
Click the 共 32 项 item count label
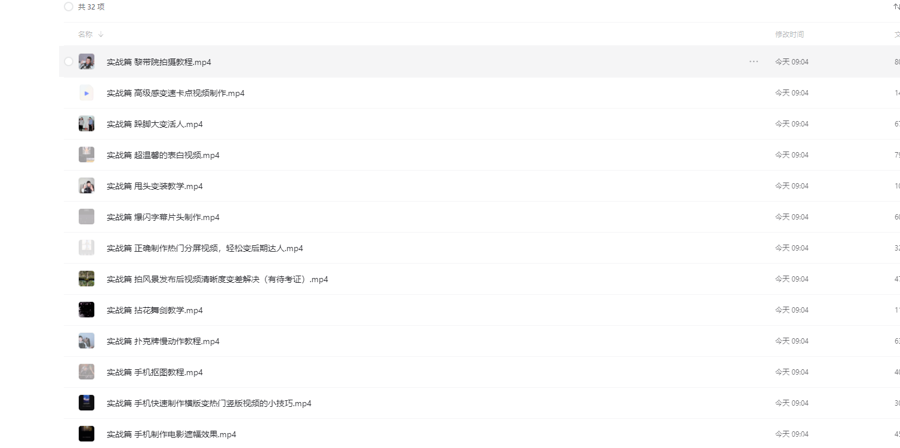click(x=91, y=7)
